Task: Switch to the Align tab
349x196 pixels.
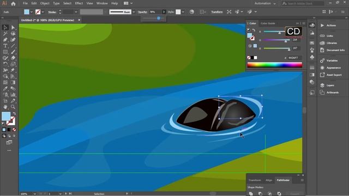Action: tap(269, 180)
